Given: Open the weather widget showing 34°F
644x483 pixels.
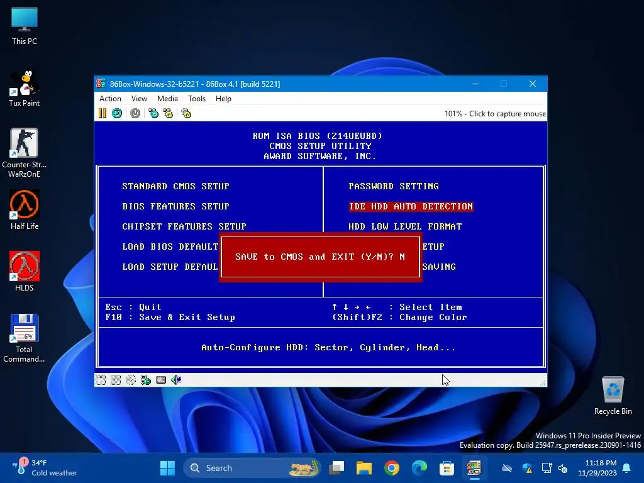Looking at the screenshot, I should (x=45, y=468).
